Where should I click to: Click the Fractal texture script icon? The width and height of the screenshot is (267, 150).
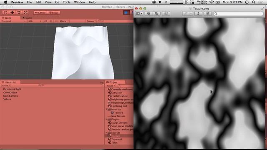click(x=109, y=96)
